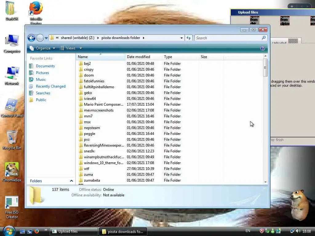The height and width of the screenshot is (236, 315).
Task: Click the Views button
Action: (68, 48)
